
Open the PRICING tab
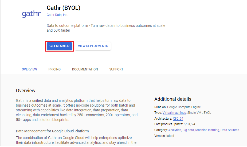tap(54, 69)
